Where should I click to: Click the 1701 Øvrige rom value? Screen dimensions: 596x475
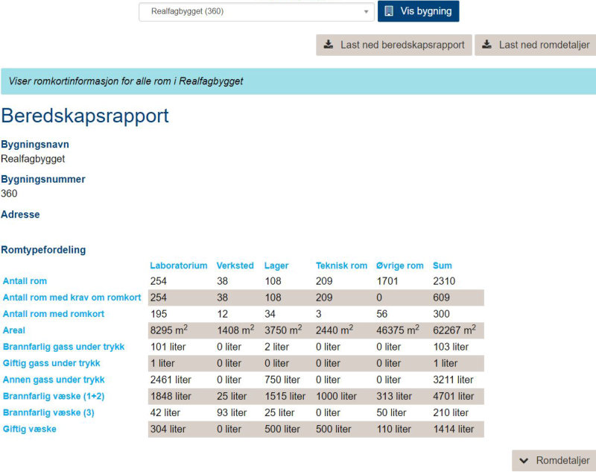coord(387,281)
